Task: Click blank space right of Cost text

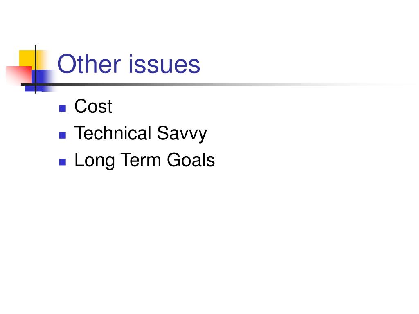Action: 241,106
